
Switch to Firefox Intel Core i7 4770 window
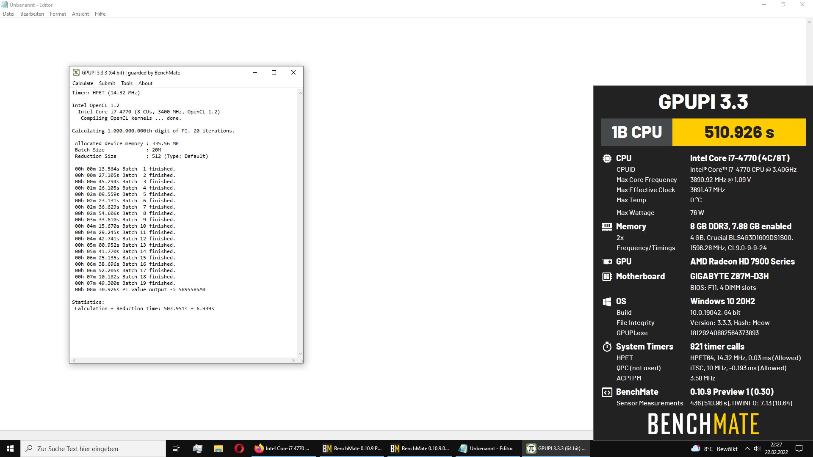282,449
